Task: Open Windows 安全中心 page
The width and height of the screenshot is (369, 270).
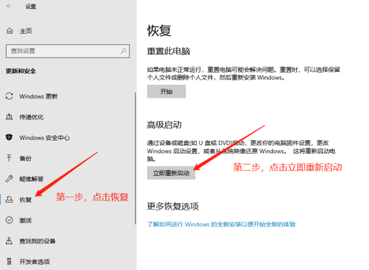Action: pos(45,138)
